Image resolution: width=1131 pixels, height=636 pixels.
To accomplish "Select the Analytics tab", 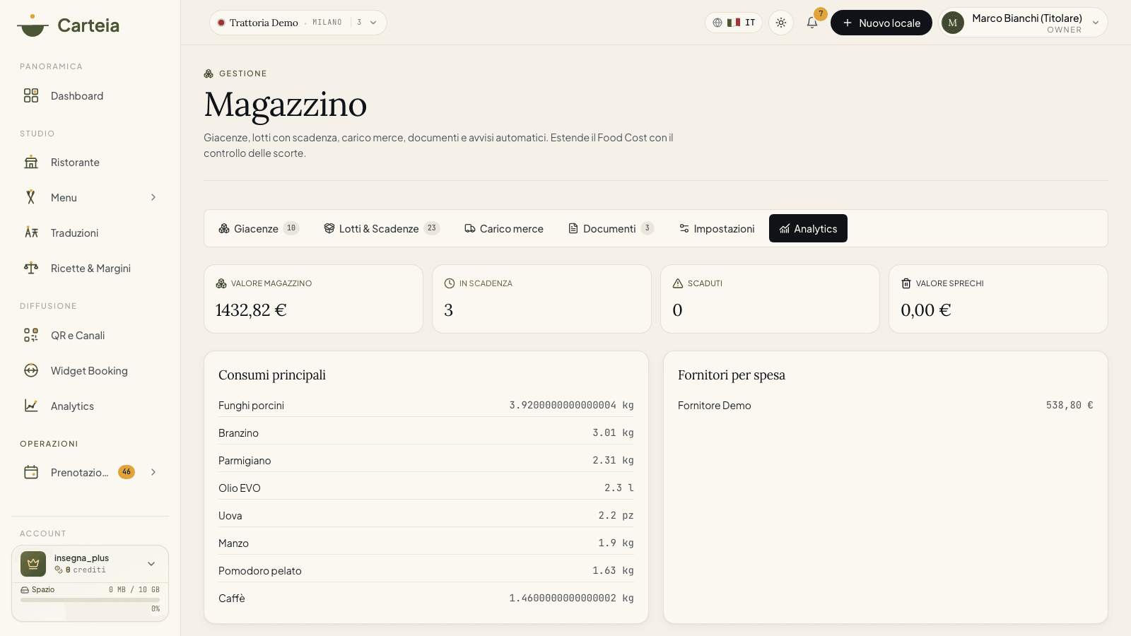I will click(x=808, y=228).
